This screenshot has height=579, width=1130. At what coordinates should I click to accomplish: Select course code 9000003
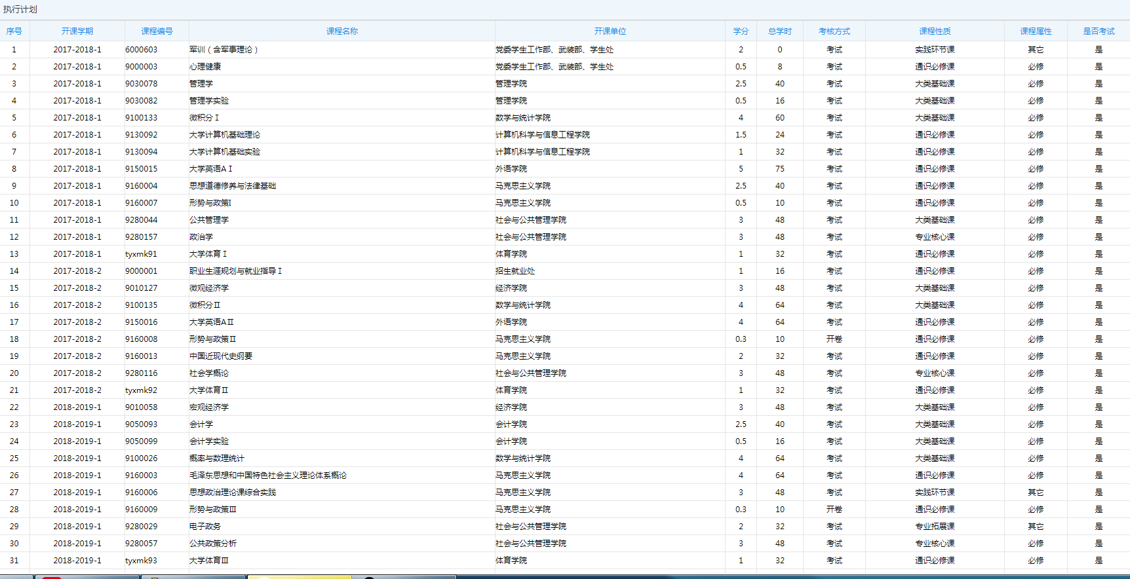coord(142,67)
